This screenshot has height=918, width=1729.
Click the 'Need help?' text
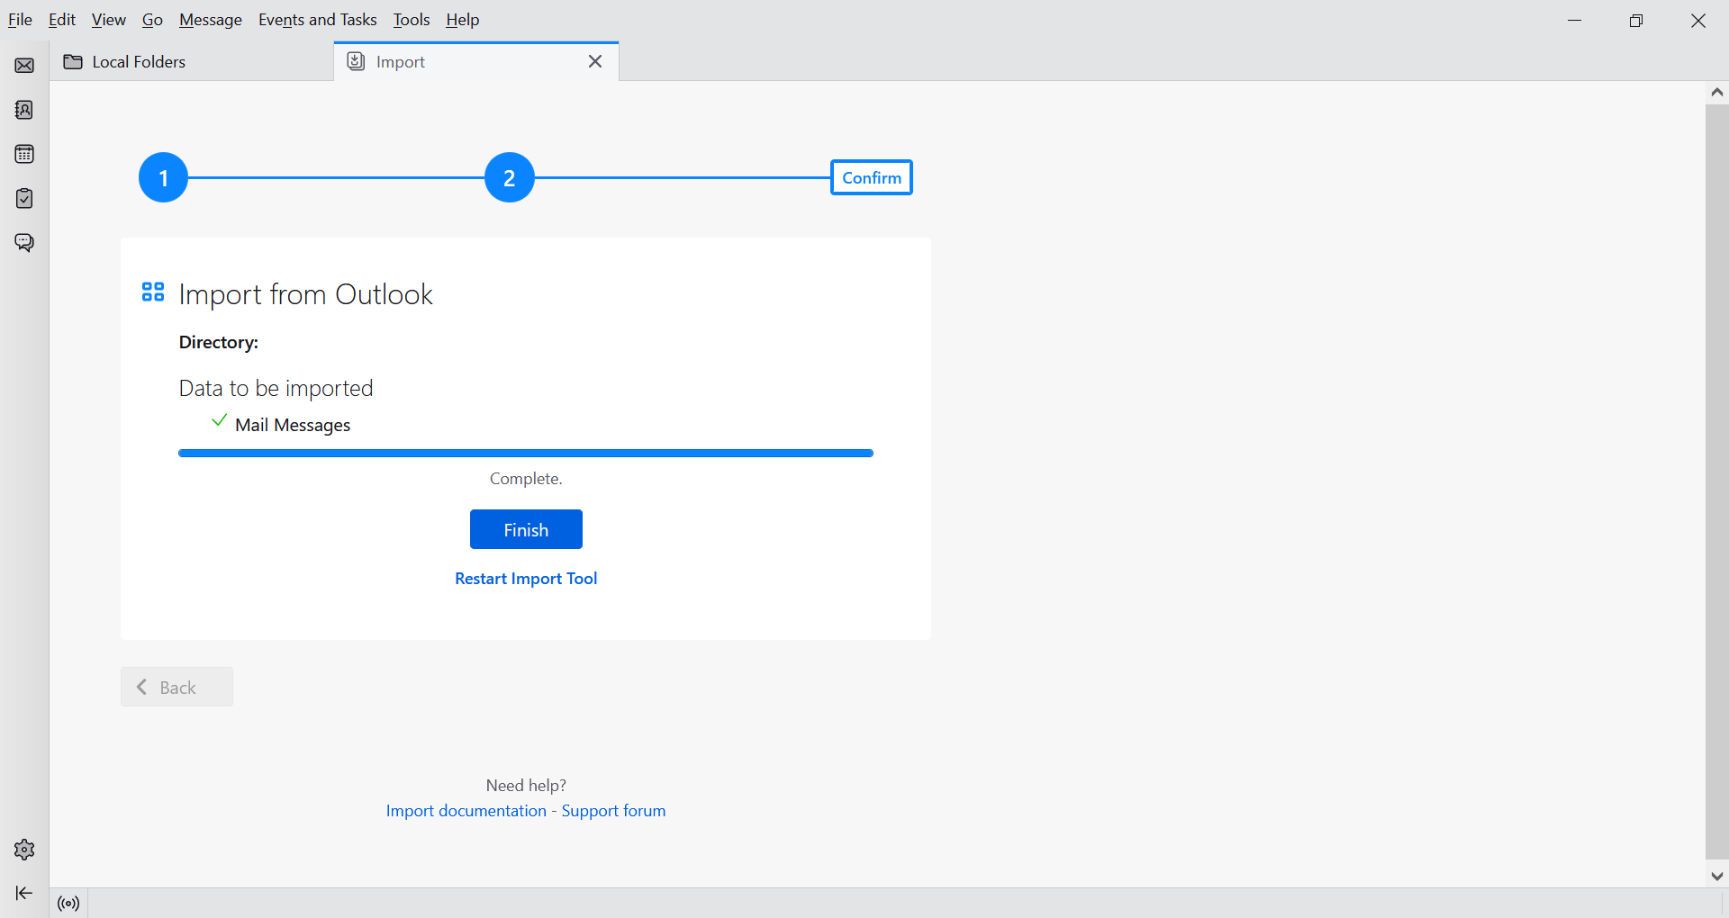[526, 786]
